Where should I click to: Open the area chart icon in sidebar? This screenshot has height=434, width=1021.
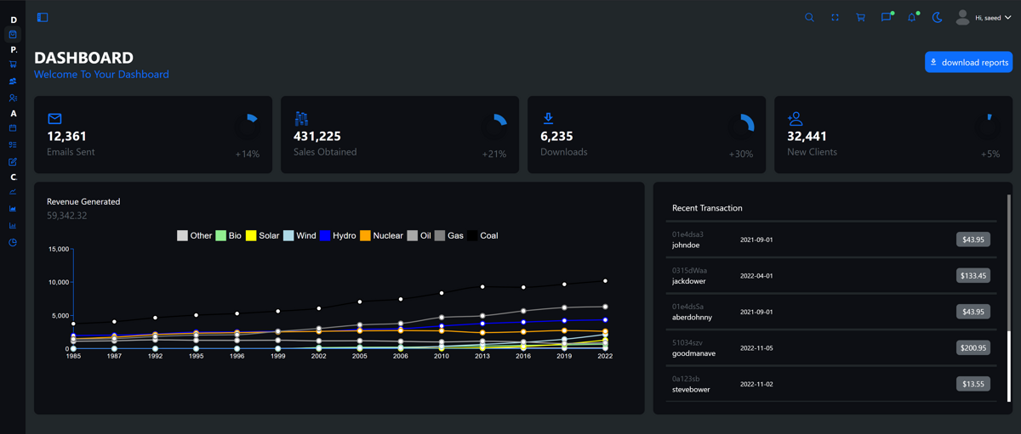pyautogui.click(x=13, y=209)
